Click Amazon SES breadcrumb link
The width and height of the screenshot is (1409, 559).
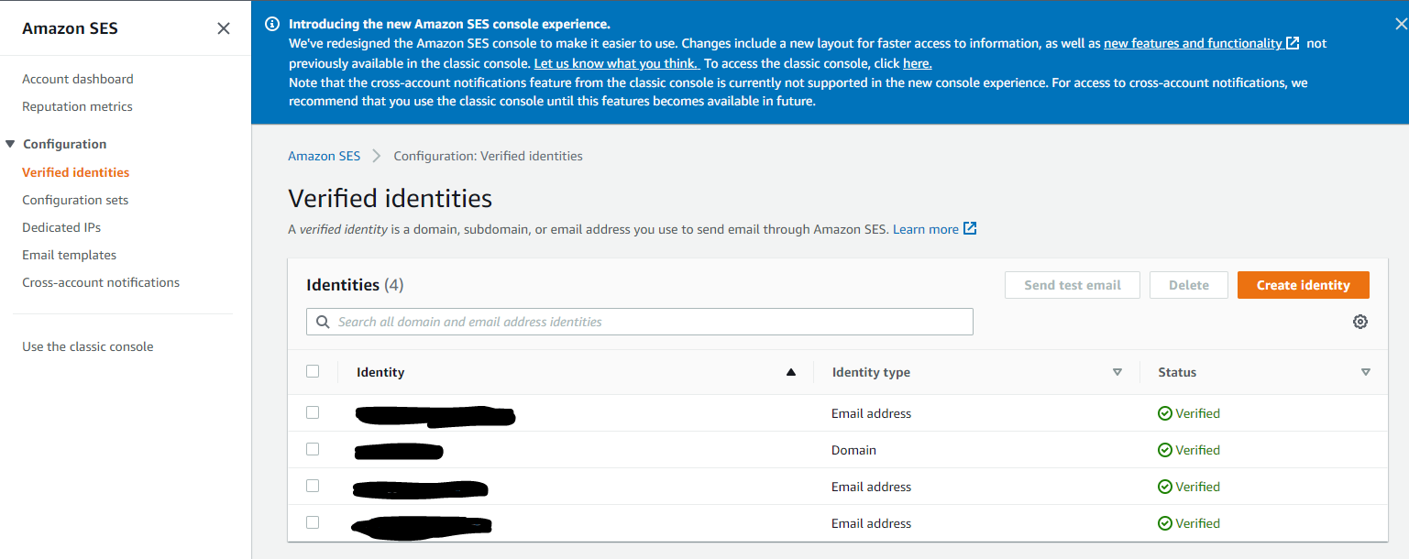pyautogui.click(x=325, y=156)
